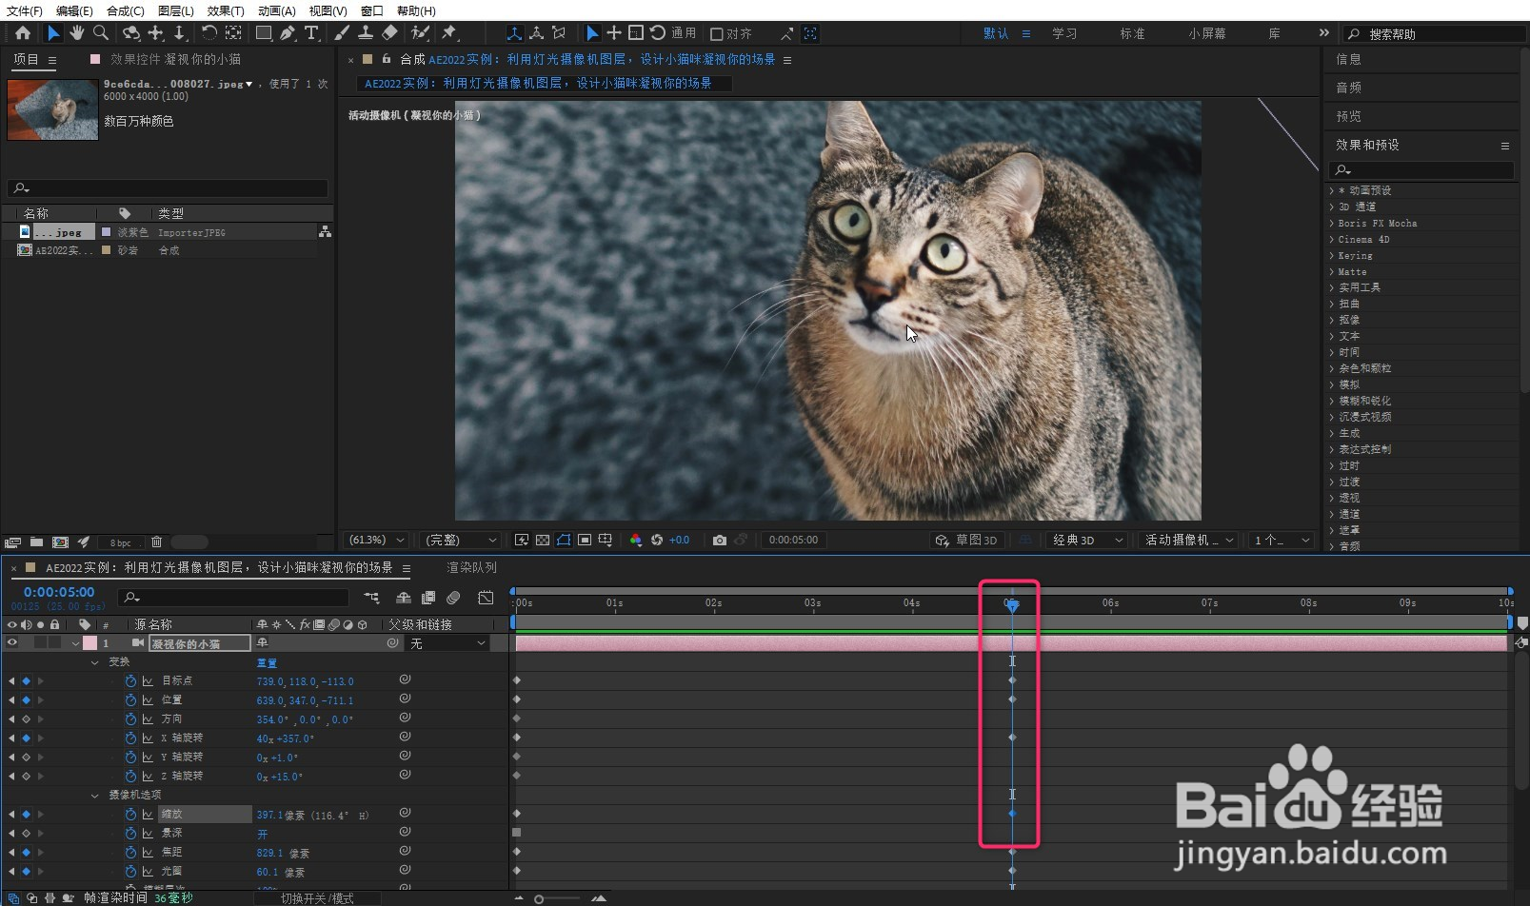The image size is (1530, 906).
Task: Click the reset exposure icon
Action: [657, 540]
